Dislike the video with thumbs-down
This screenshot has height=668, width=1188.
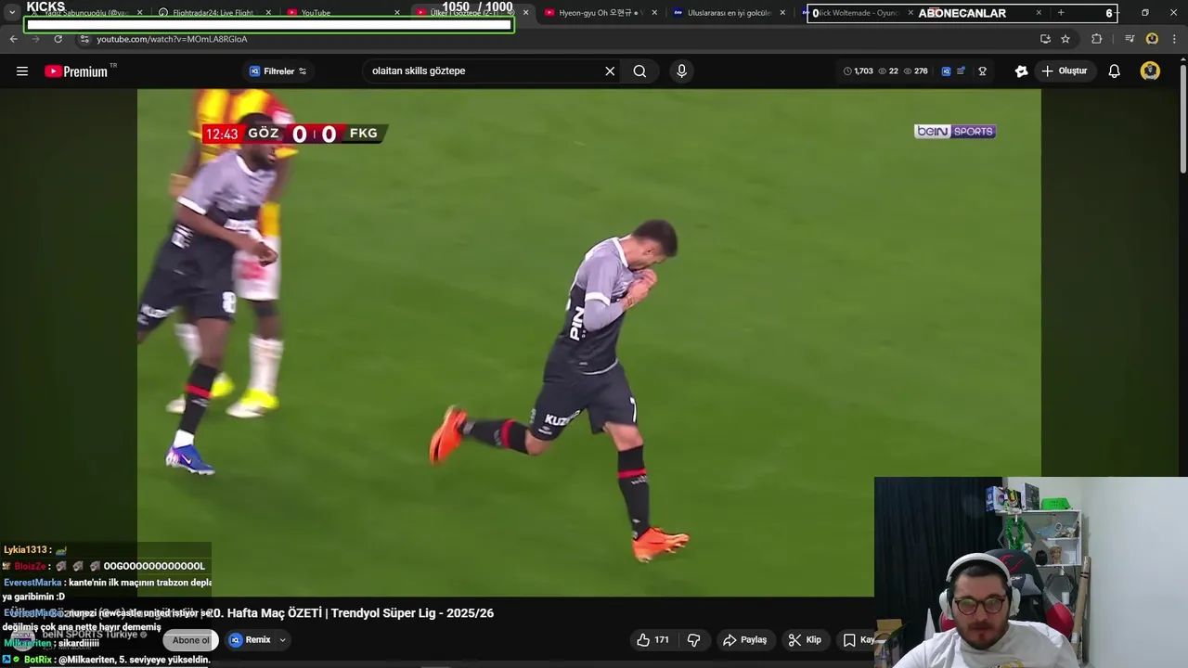693,640
